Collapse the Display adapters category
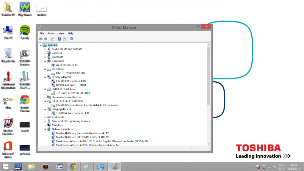This screenshot has width=304, height=171. (x=45, y=77)
